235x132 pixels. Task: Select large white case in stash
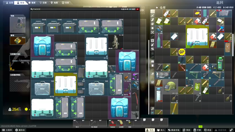(197, 37)
